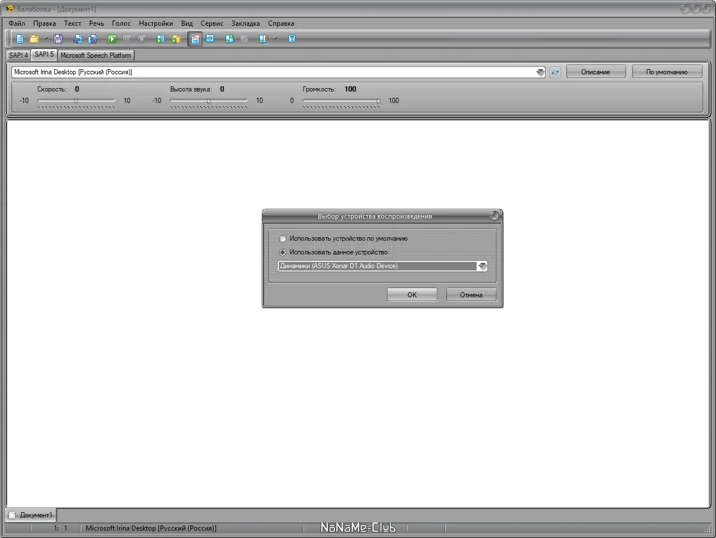The image size is (716, 538).
Task: Open a file via the folder icon
Action: coord(34,39)
